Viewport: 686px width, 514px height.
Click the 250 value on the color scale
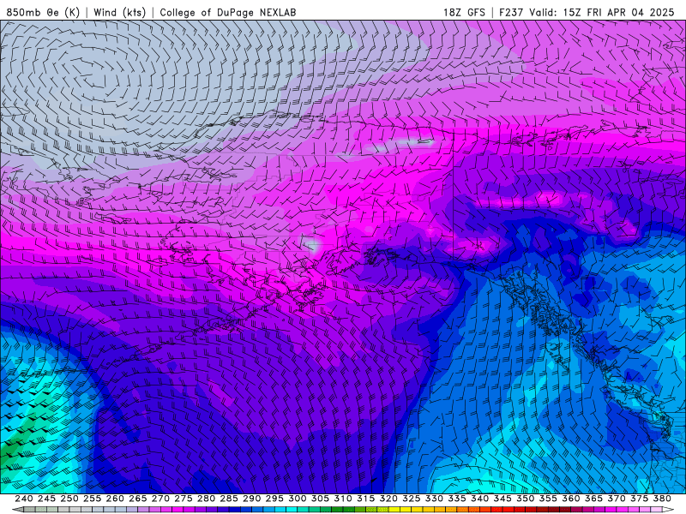(x=69, y=499)
